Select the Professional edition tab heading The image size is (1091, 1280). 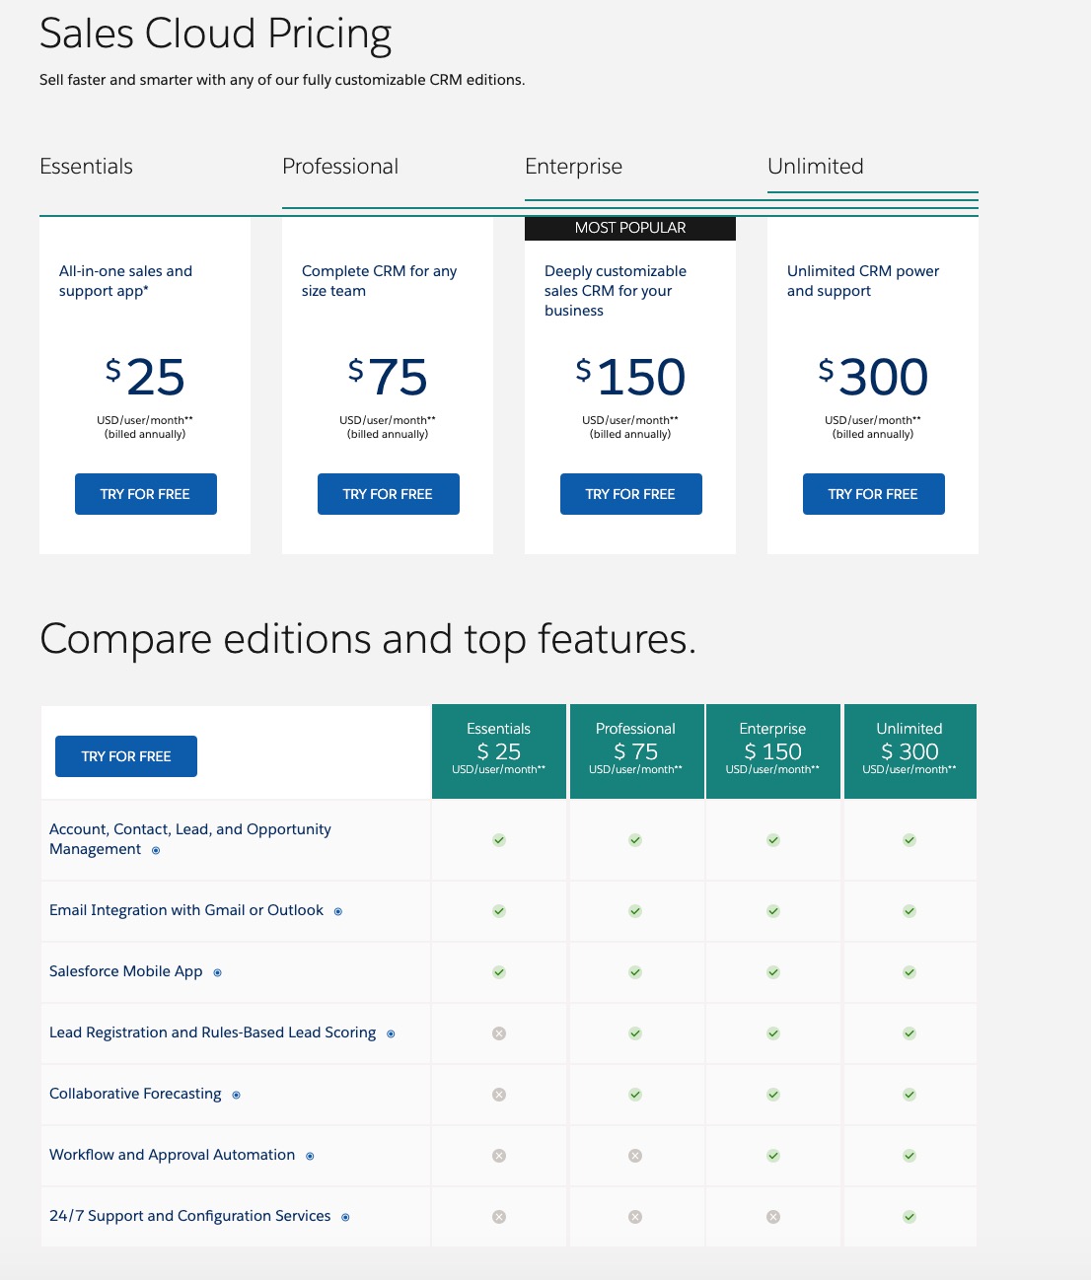pos(340,166)
